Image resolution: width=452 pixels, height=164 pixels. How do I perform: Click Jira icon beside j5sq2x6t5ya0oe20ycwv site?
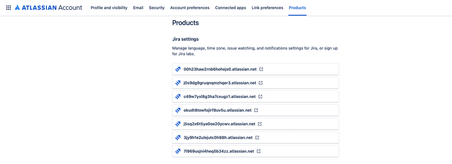tap(178, 124)
